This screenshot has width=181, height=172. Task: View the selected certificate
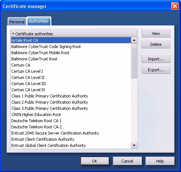156,33
